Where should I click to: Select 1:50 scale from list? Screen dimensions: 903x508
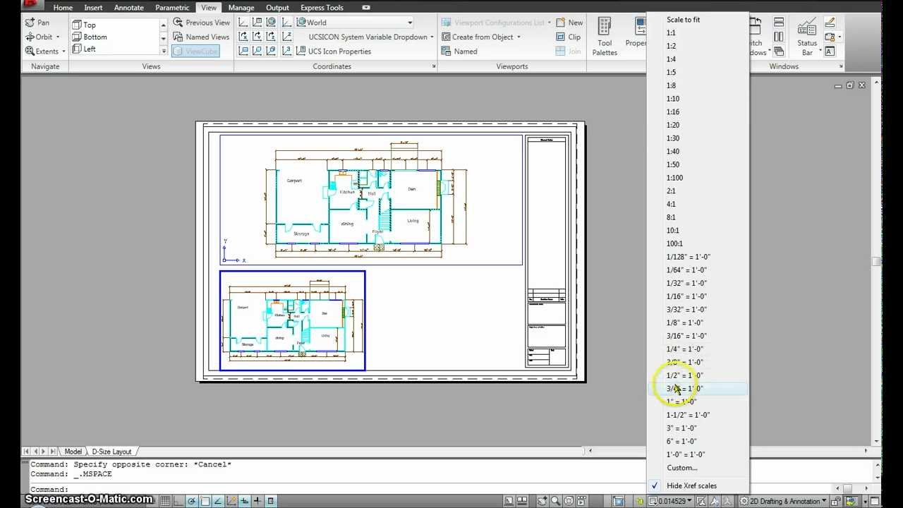tap(698, 164)
